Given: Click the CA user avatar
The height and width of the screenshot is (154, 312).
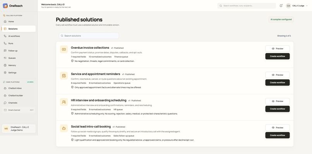Looking at the screenshot, I should pyautogui.click(x=288, y=6).
